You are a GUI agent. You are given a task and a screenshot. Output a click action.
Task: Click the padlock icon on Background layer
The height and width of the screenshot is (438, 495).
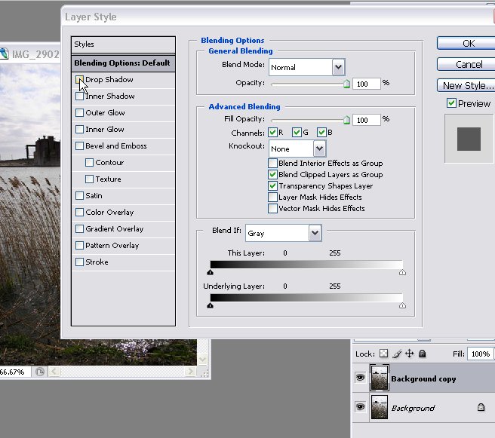(x=481, y=407)
